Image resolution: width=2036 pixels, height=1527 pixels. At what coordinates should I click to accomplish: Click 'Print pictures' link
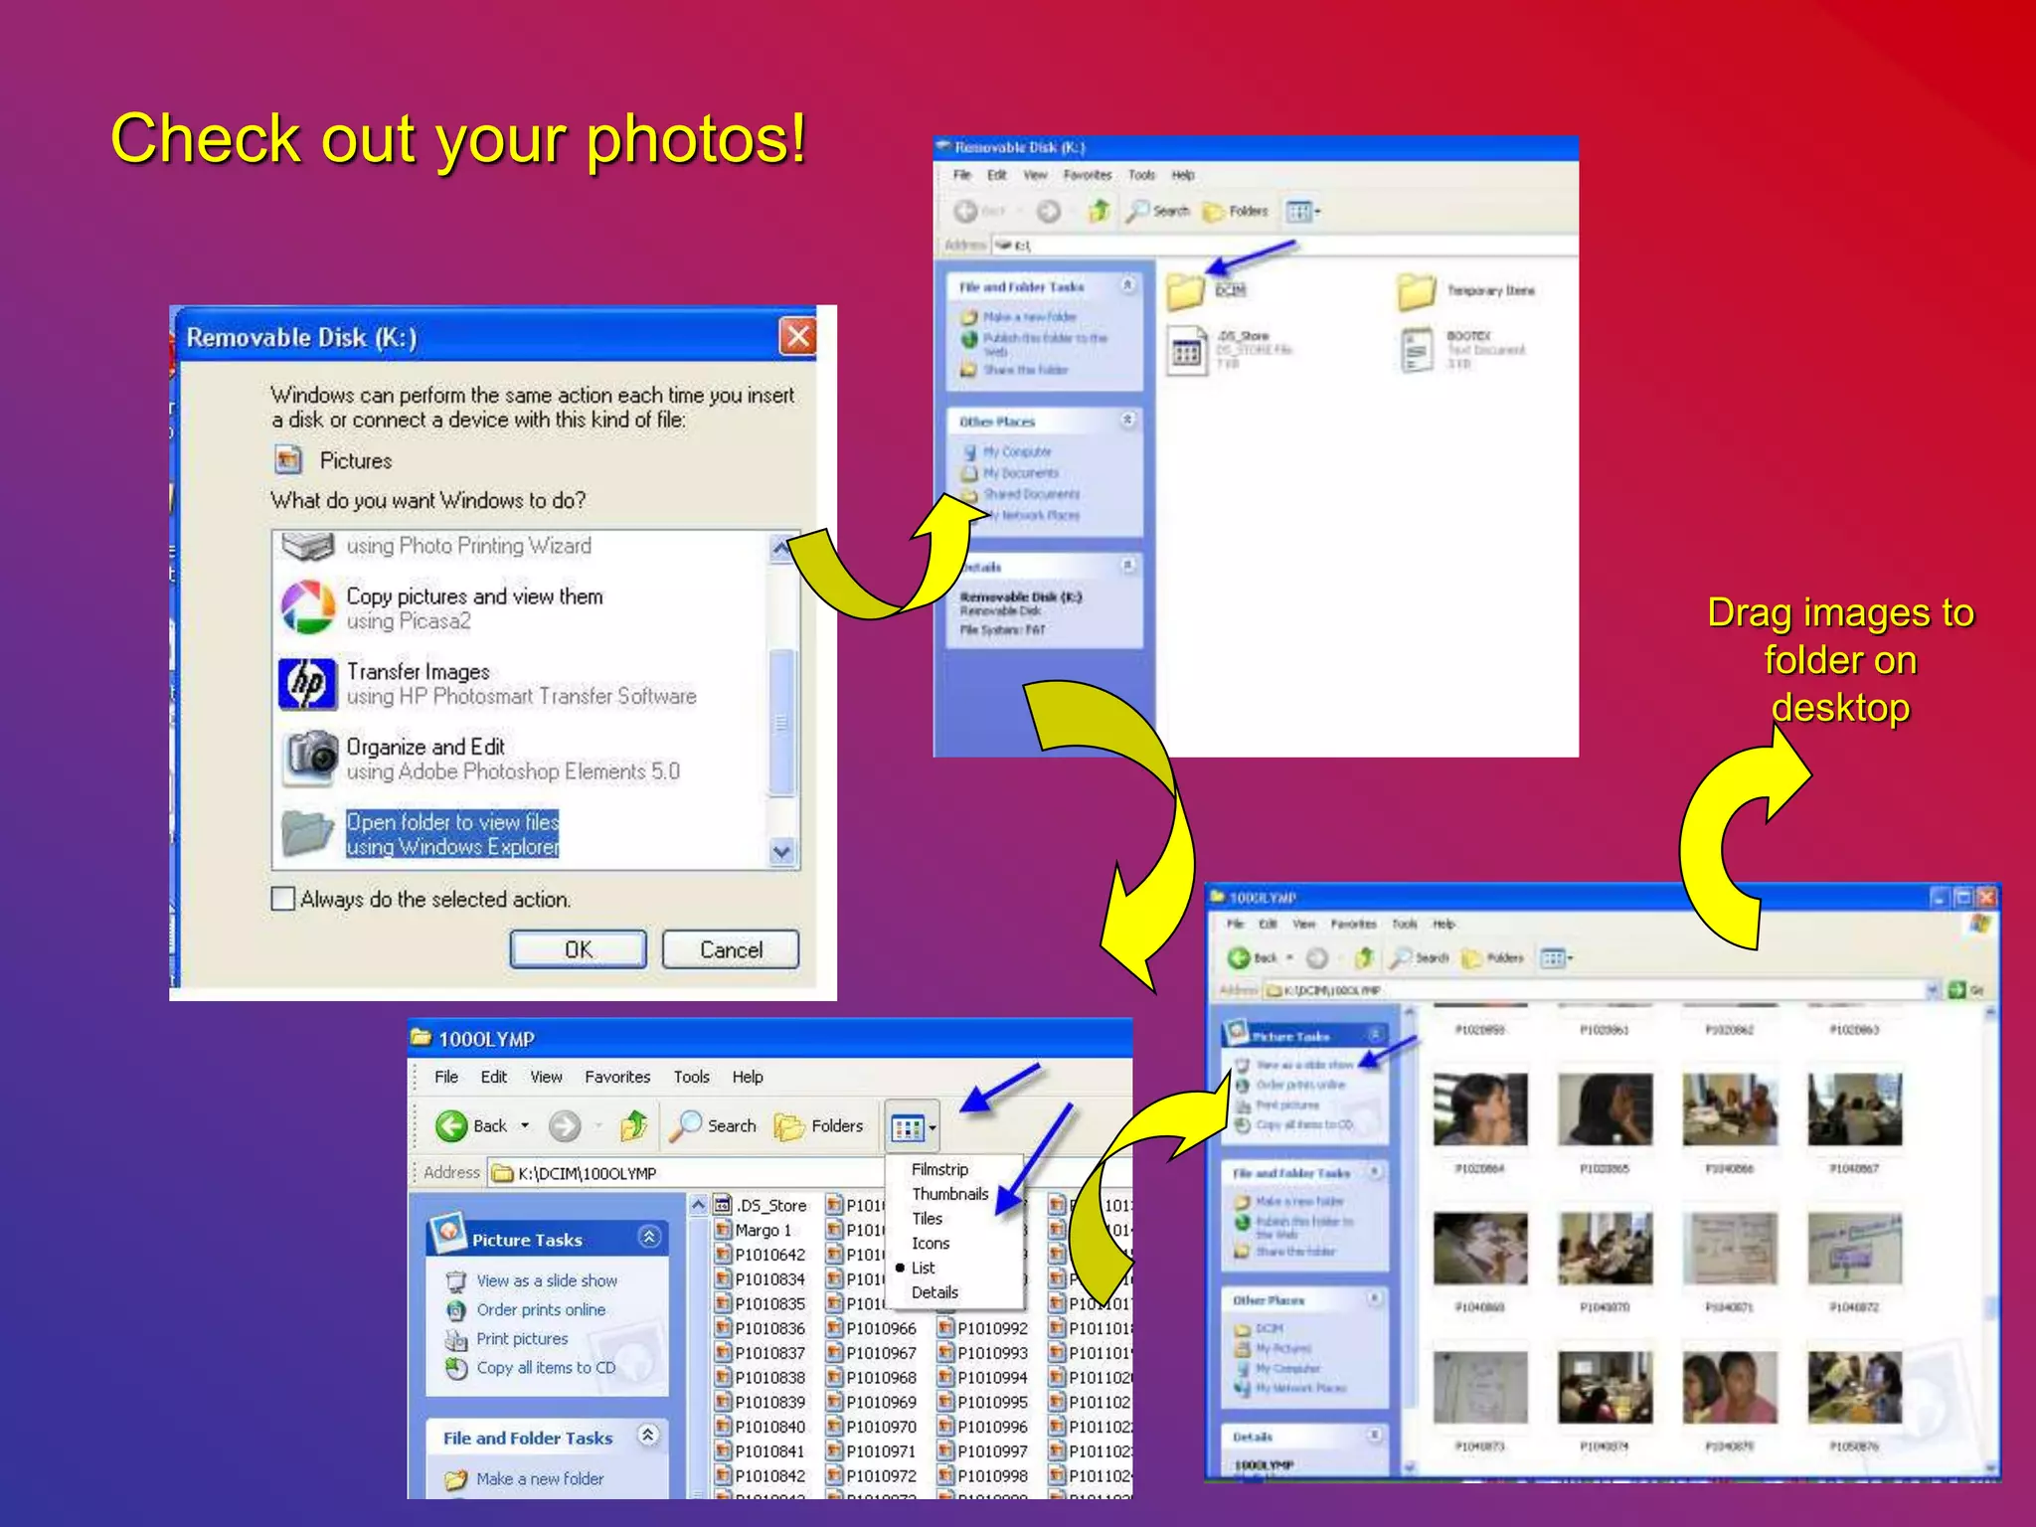click(x=522, y=1338)
